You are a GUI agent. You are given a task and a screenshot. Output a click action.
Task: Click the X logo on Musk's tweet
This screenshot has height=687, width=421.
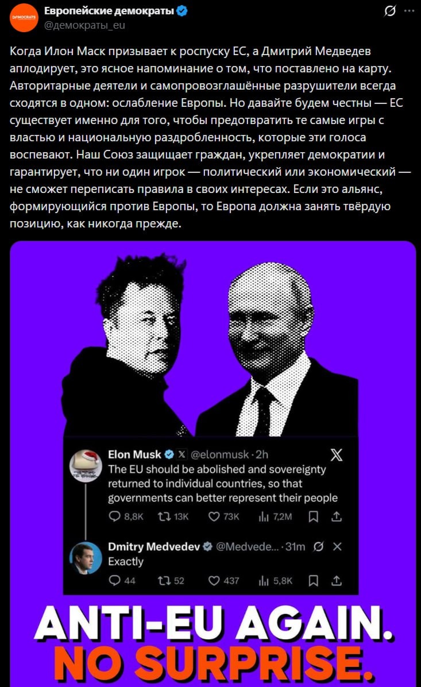click(x=337, y=455)
